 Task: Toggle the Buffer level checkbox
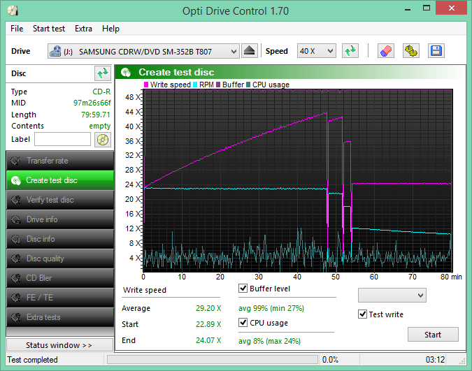tap(243, 289)
